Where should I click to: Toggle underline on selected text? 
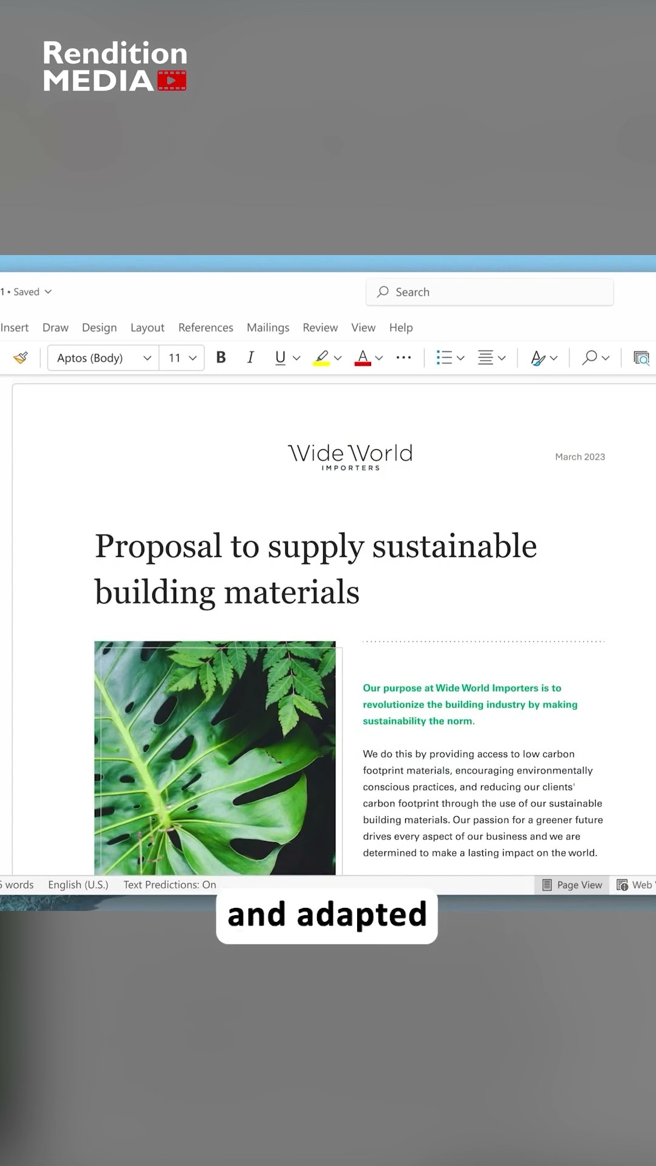(280, 358)
